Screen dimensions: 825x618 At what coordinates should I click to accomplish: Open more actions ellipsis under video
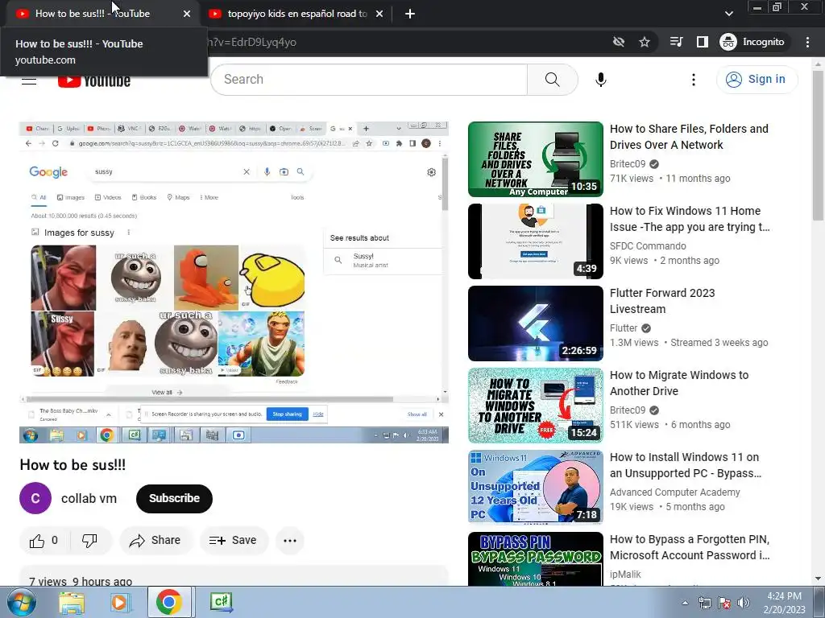pyautogui.click(x=290, y=540)
